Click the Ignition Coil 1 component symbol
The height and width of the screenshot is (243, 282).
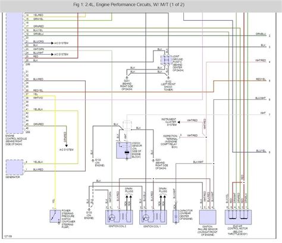click(153, 217)
